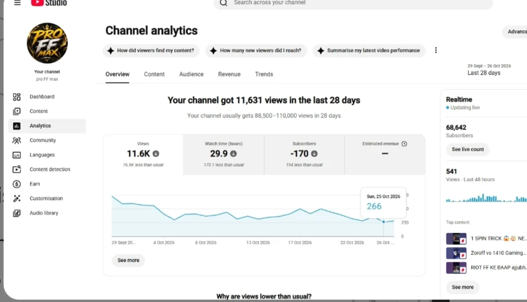Click the Content detection icon
The width and height of the screenshot is (527, 302).
16,169
